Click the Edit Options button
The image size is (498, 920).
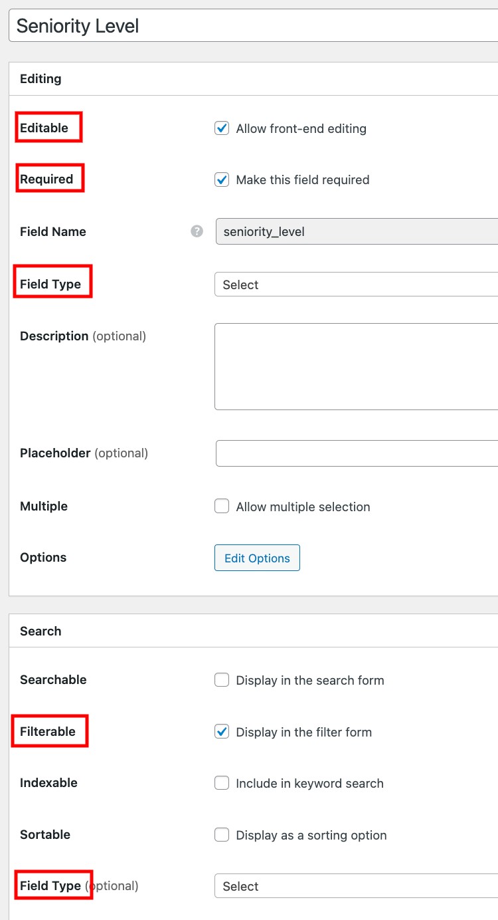(x=257, y=558)
